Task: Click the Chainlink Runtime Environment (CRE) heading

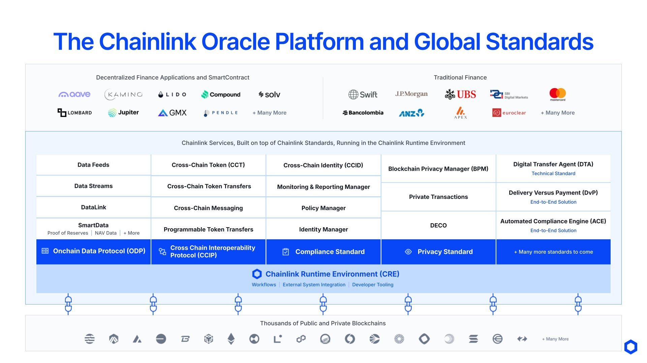Action: click(x=332, y=274)
